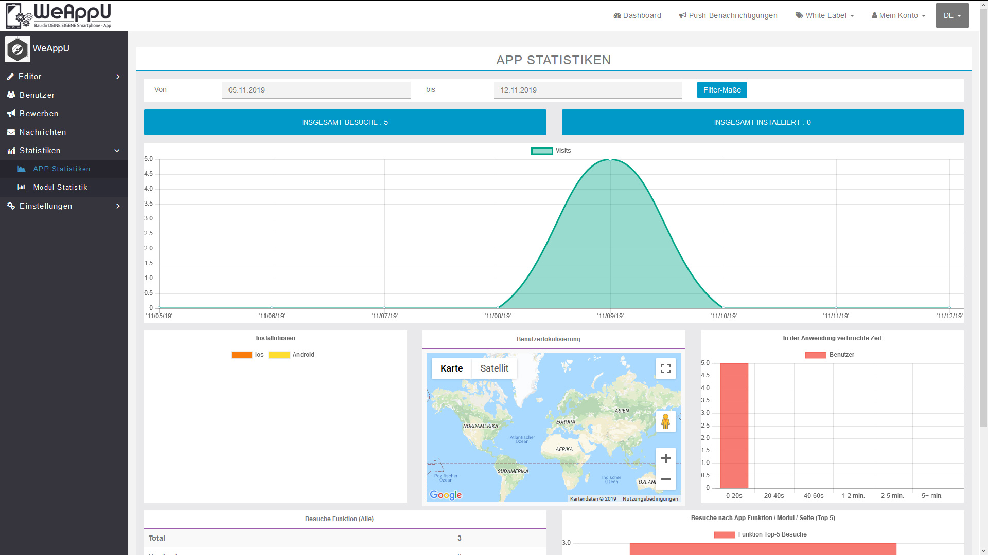The height and width of the screenshot is (555, 988).
Task: Click the Modul Statistik bar-chart icon
Action: click(x=22, y=188)
